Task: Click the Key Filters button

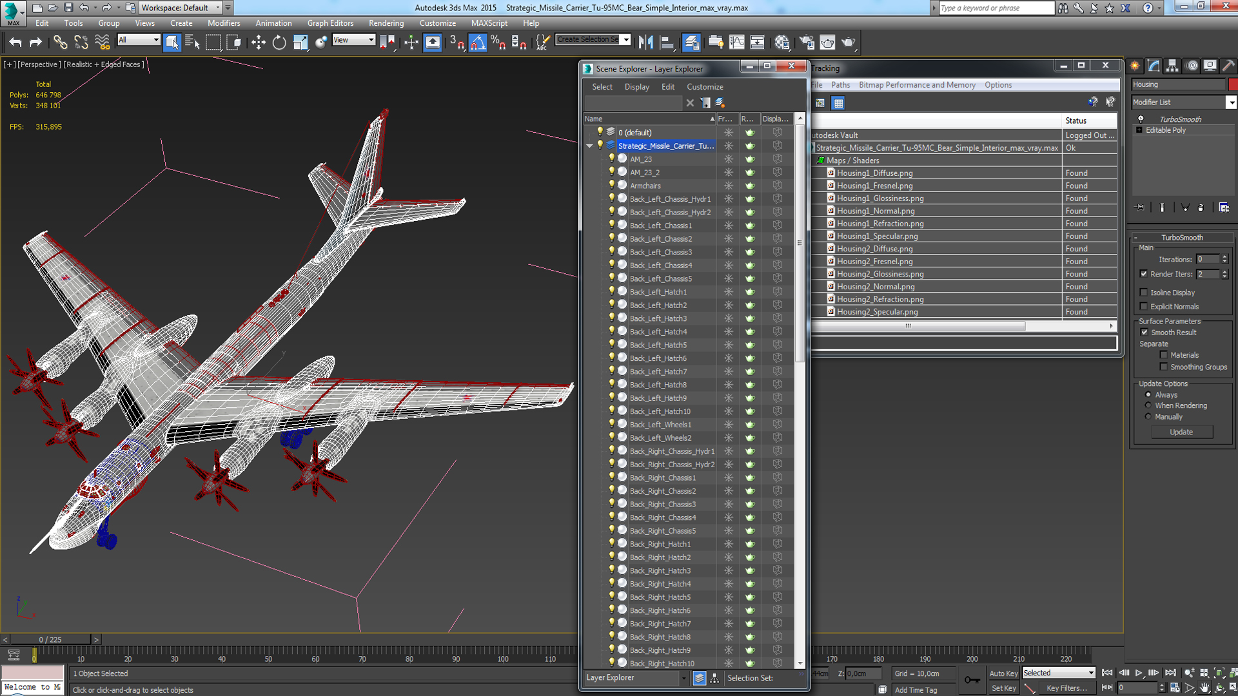Action: point(1067,688)
